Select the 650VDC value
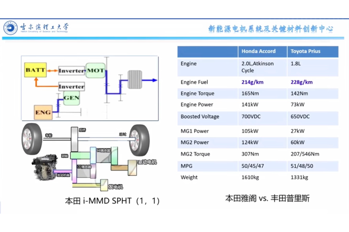Image resolution: width=349 pixels, height=232 pixels. pos(300,117)
